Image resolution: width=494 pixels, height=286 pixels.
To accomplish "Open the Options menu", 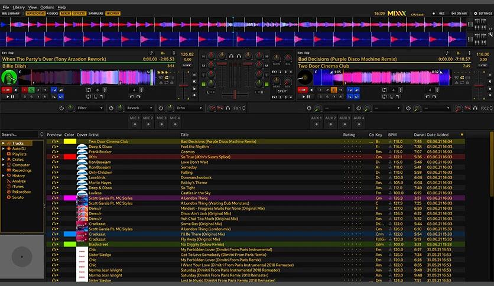I will click(x=47, y=7).
